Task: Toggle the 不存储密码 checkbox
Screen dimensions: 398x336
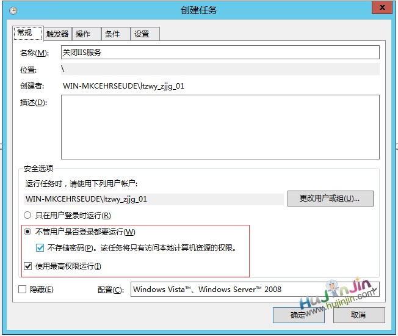Action: click(x=40, y=247)
